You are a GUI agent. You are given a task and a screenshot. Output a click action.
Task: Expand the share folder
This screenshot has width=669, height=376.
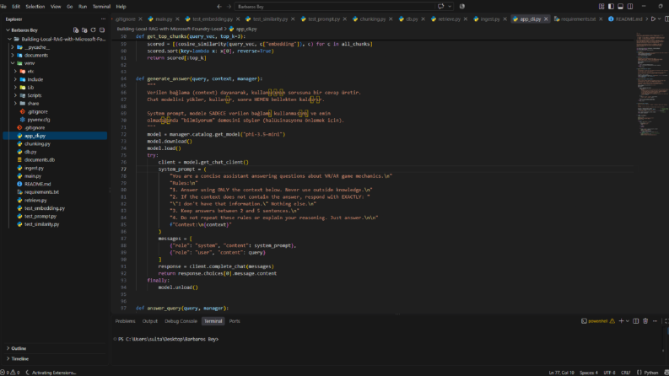pyautogui.click(x=15, y=104)
